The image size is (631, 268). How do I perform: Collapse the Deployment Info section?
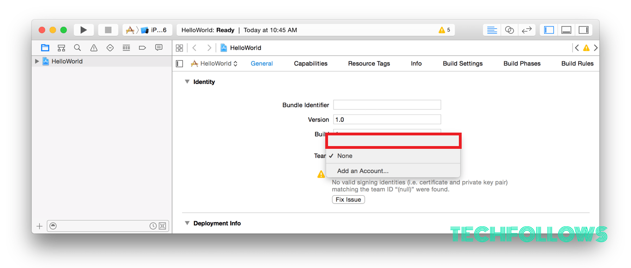click(x=187, y=223)
